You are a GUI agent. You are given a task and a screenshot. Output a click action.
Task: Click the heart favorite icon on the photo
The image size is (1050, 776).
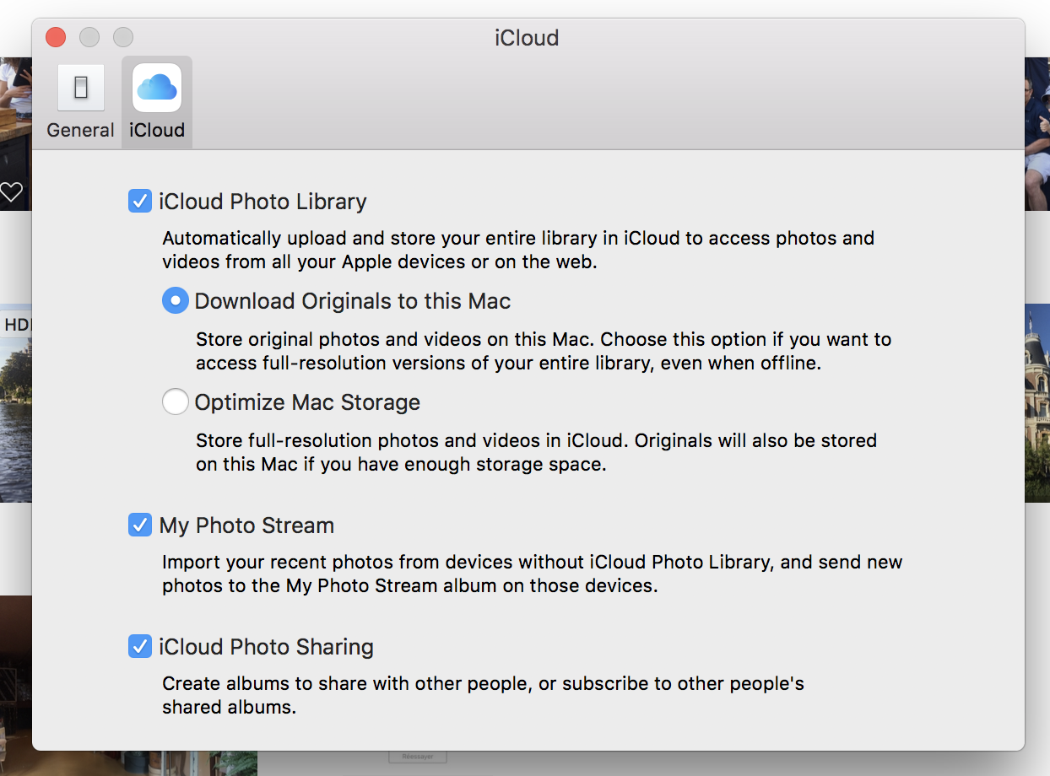pyautogui.click(x=11, y=191)
